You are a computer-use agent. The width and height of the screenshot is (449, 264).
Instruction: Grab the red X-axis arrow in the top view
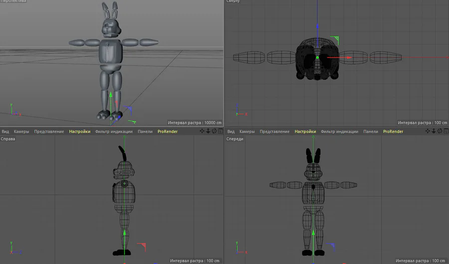[x=349, y=57]
